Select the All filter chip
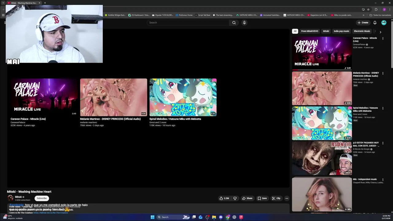 coord(295,31)
